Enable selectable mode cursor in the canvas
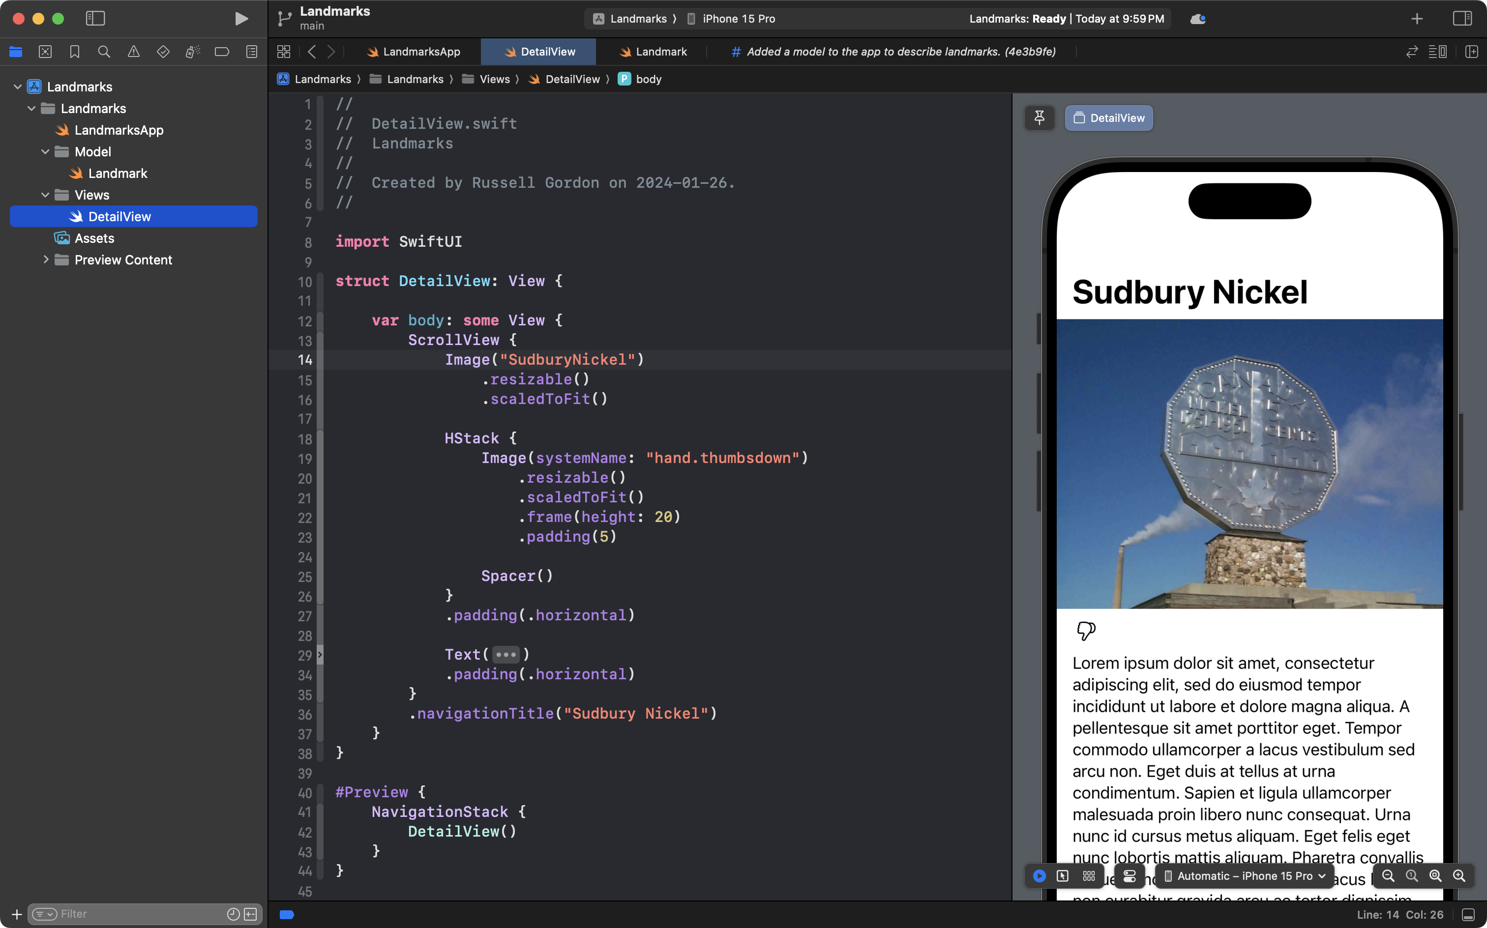Viewport: 1487px width, 928px height. pyautogui.click(x=1063, y=876)
